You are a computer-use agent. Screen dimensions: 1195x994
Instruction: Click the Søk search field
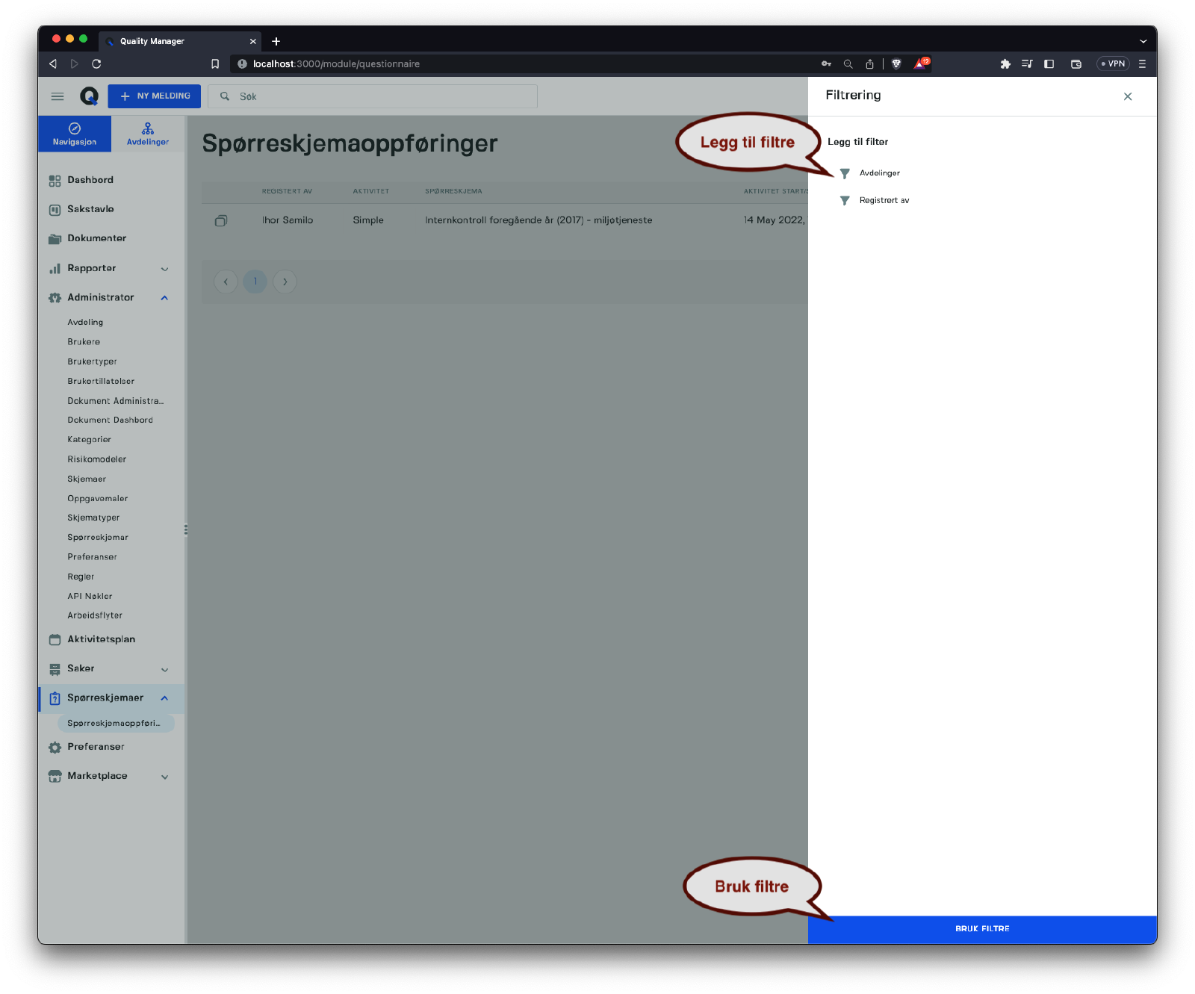click(x=381, y=96)
